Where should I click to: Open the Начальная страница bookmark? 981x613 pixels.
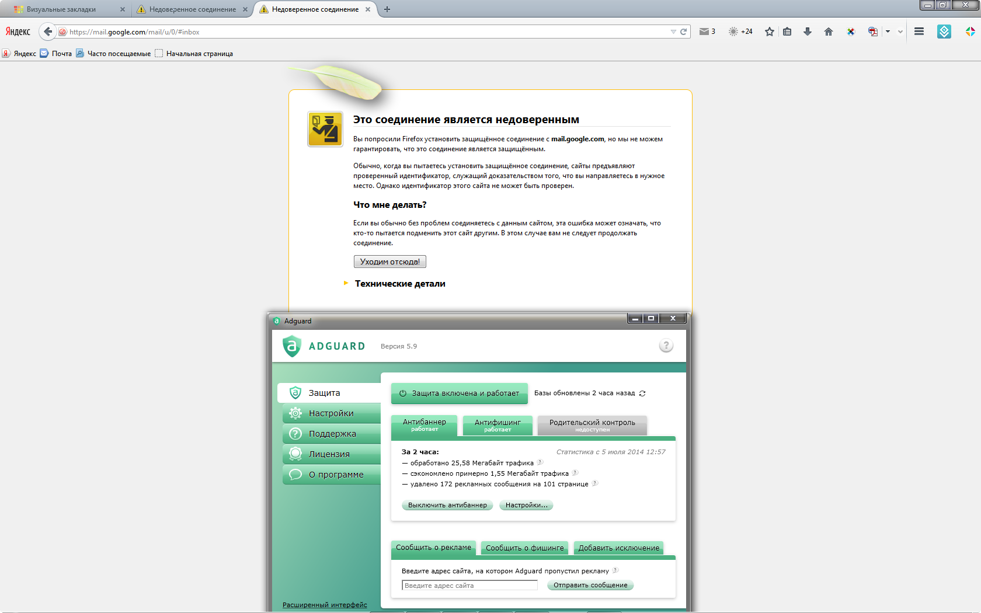coord(194,54)
